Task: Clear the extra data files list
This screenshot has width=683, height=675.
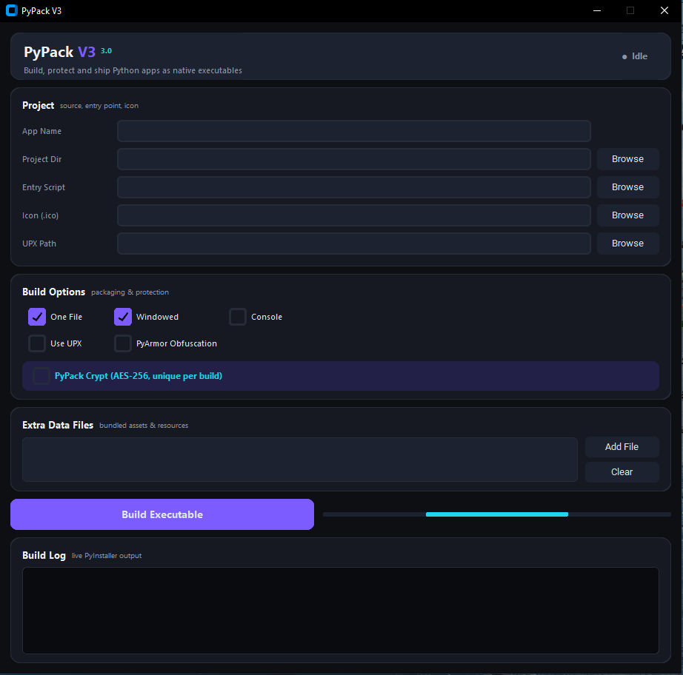Action: point(622,472)
